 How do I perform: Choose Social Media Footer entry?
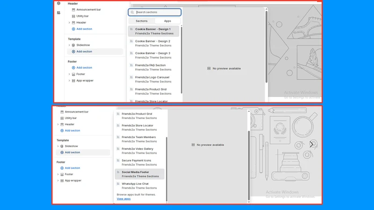click(140, 174)
